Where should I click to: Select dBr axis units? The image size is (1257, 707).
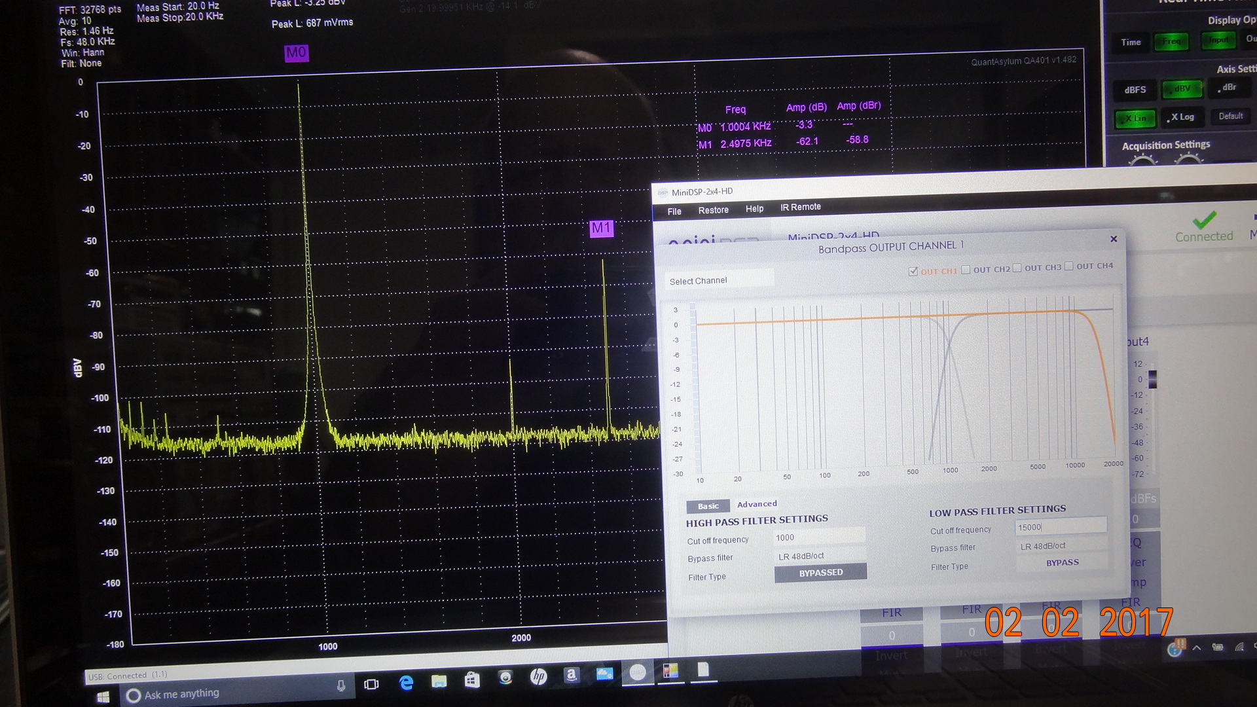[1229, 88]
